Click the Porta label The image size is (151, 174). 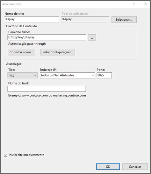point(101,70)
